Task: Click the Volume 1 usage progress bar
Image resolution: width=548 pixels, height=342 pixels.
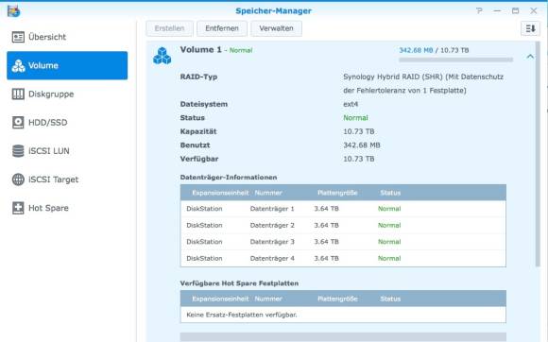Action: pos(455,60)
